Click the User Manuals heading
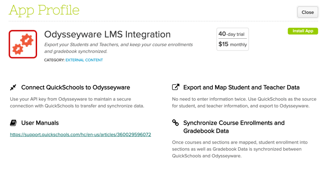Screen dimensions: 326x169 pyautogui.click(x=40, y=123)
